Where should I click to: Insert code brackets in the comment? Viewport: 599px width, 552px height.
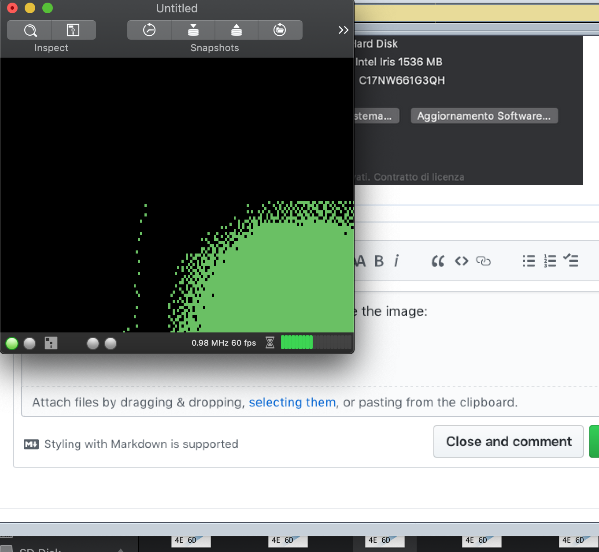pos(461,261)
